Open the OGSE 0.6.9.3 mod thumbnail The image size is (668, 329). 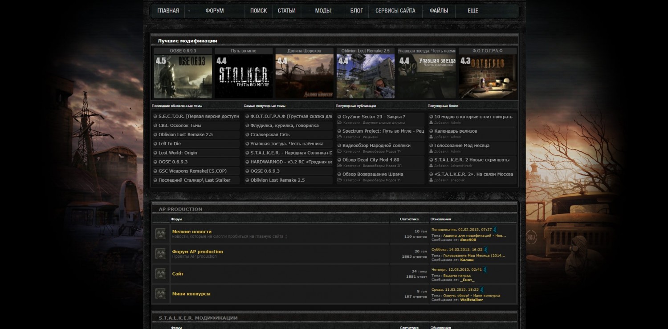[183, 76]
